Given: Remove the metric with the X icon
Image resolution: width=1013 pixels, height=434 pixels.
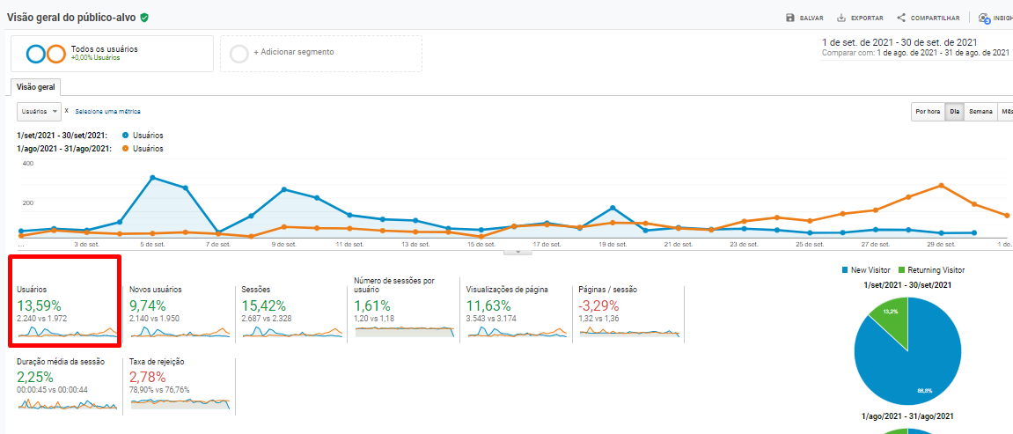Looking at the screenshot, I should (x=67, y=111).
